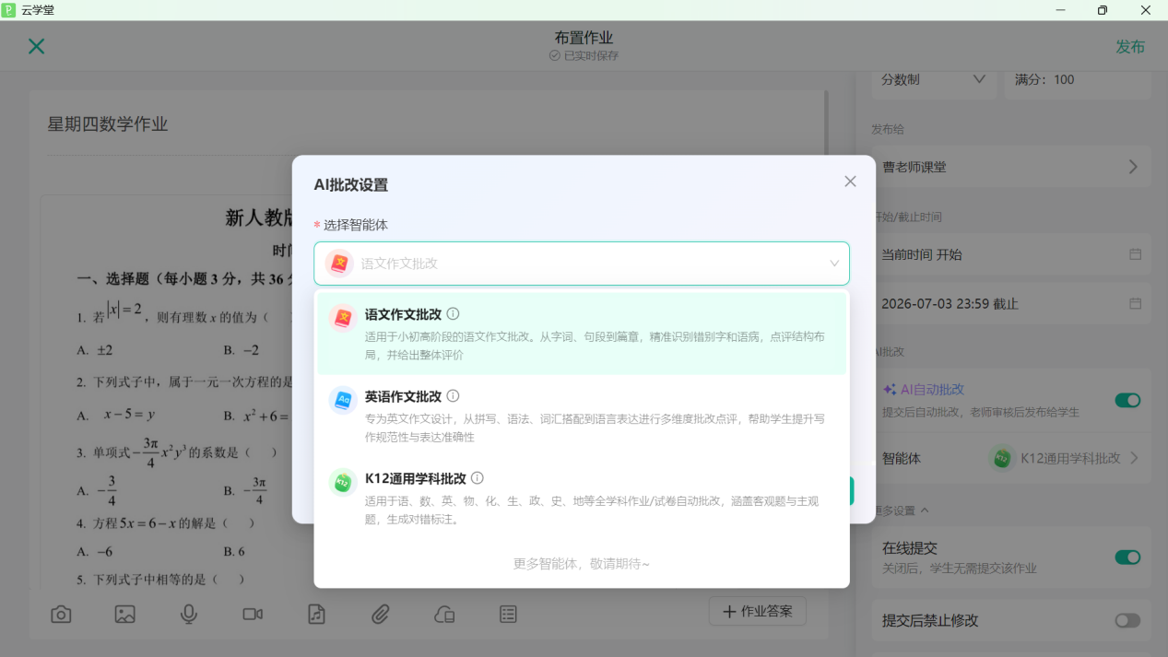Open the question list icon
This screenshot has height=657, width=1168.
[x=508, y=614]
